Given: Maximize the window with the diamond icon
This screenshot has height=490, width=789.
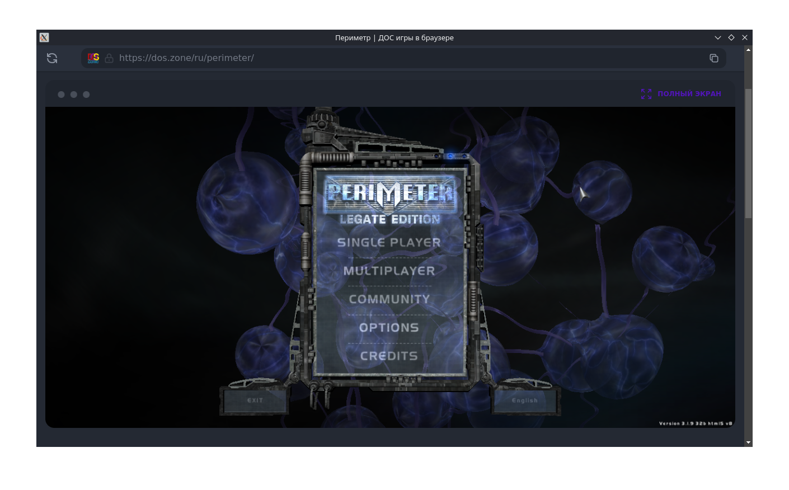Looking at the screenshot, I should pyautogui.click(x=731, y=37).
